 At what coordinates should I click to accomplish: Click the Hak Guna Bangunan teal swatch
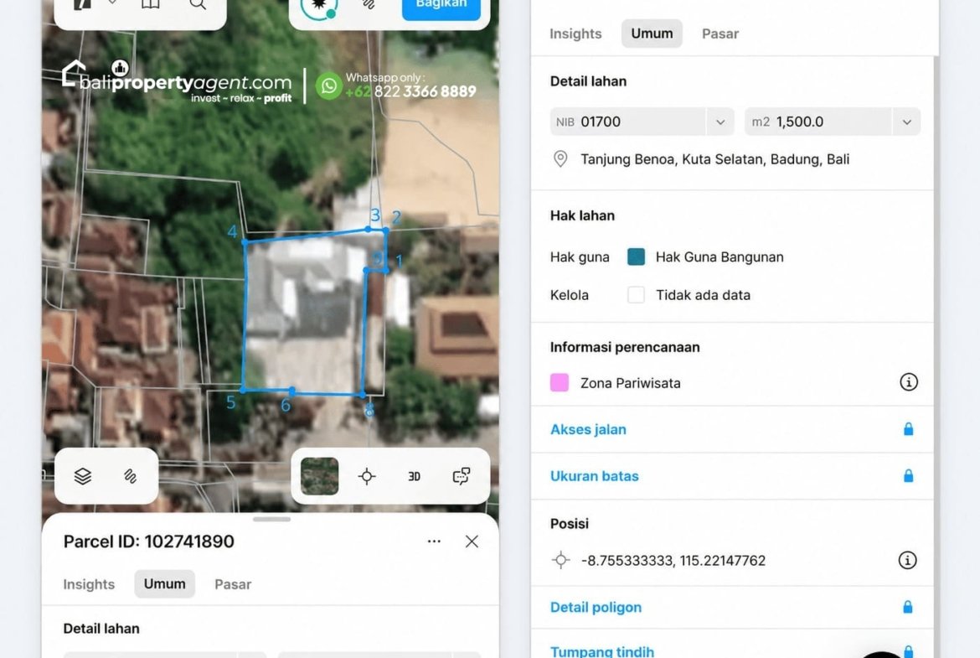pyautogui.click(x=637, y=257)
